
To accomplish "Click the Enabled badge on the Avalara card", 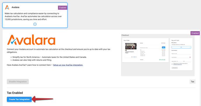I will tap(63, 8).
